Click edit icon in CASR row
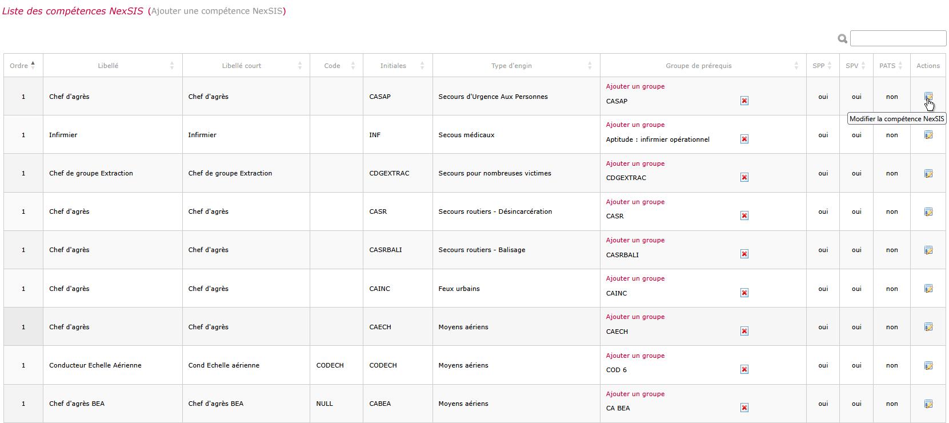The image size is (949, 423). (x=928, y=212)
